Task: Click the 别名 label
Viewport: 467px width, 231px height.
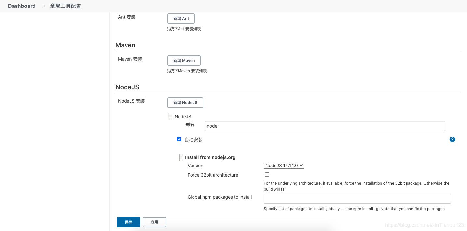Action: [x=190, y=124]
